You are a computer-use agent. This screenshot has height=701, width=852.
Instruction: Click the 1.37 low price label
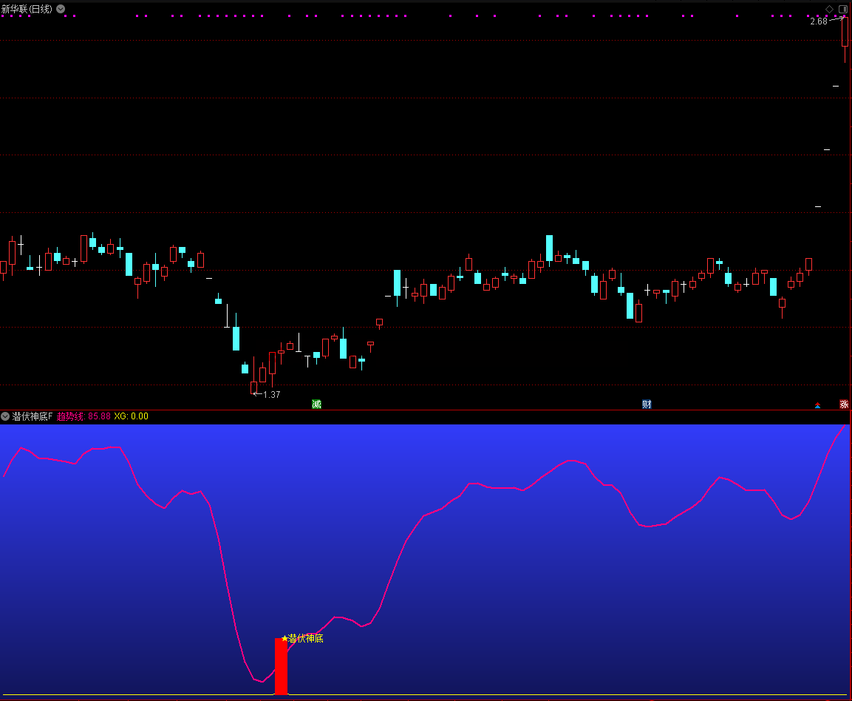271,395
